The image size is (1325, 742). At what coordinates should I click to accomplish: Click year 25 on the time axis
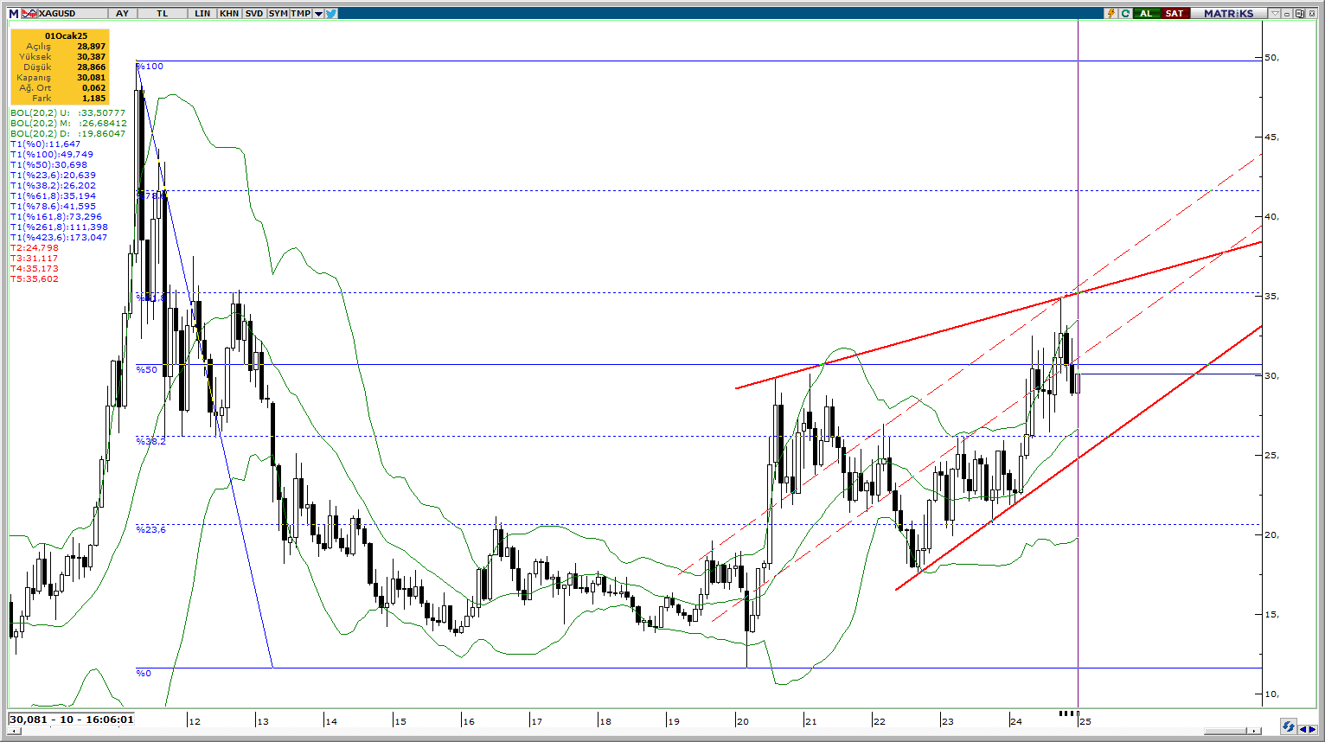click(1085, 721)
